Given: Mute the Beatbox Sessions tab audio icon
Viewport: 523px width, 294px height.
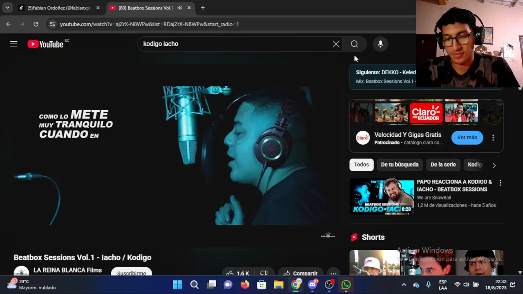Looking at the screenshot, I should 180,8.
